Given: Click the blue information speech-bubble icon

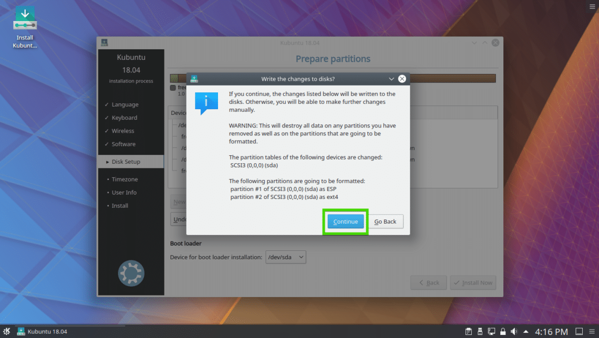Looking at the screenshot, I should [206, 103].
